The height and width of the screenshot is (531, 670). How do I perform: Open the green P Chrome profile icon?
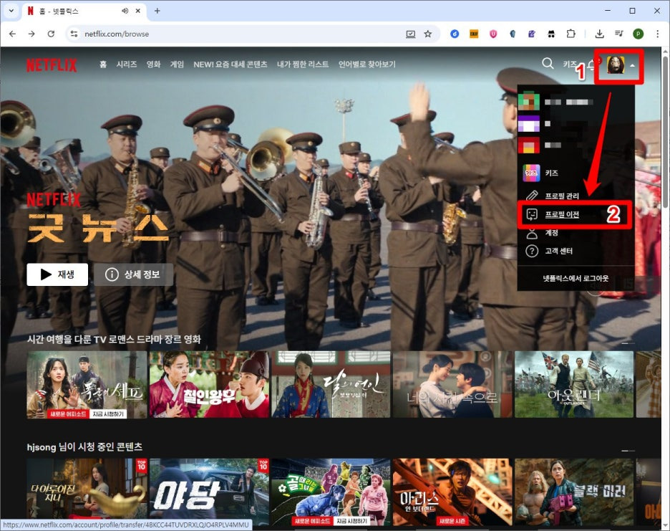coord(638,34)
